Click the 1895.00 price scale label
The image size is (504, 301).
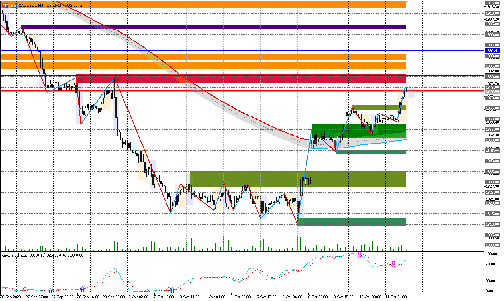492,45
